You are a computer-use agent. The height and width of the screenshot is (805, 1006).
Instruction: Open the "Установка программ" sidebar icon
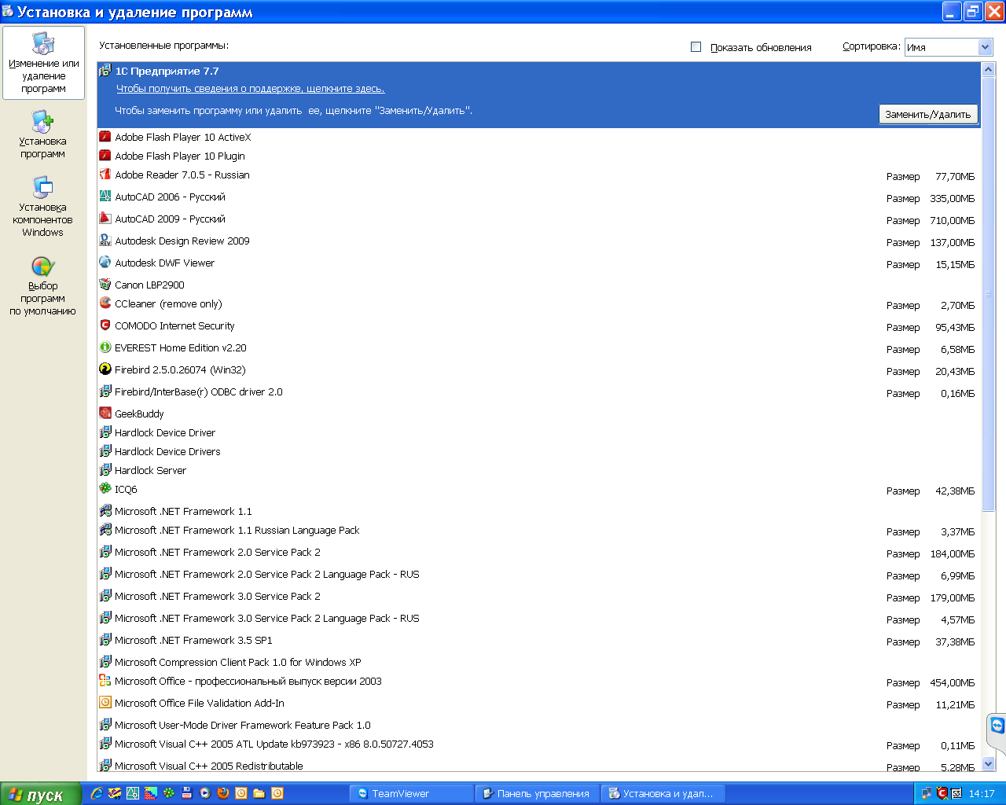coord(43,134)
